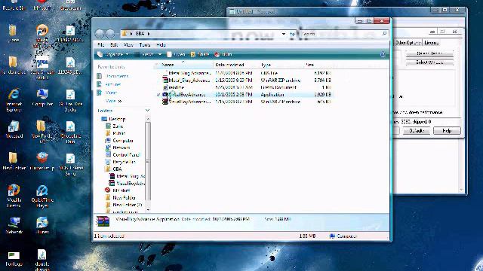Select the Metal_Slug_Advance WinRAR ZIP archive icon
Image resolution: width=483 pixels, height=271 pixels.
[165, 81]
